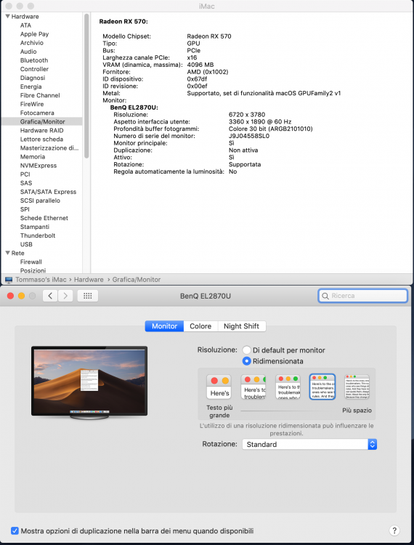Switch to the Night Shift tab
This screenshot has height=545, width=414.
[x=241, y=326]
